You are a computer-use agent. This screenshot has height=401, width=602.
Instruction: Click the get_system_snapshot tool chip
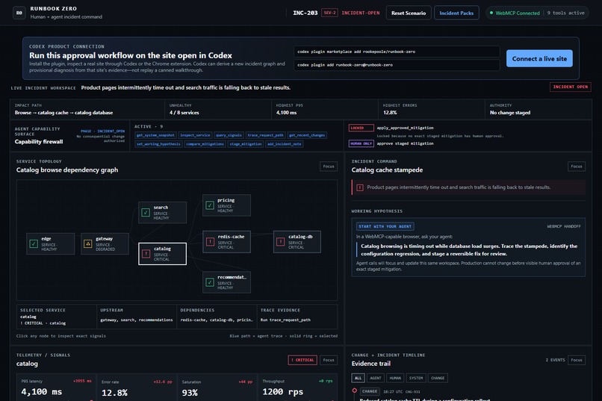(155, 135)
